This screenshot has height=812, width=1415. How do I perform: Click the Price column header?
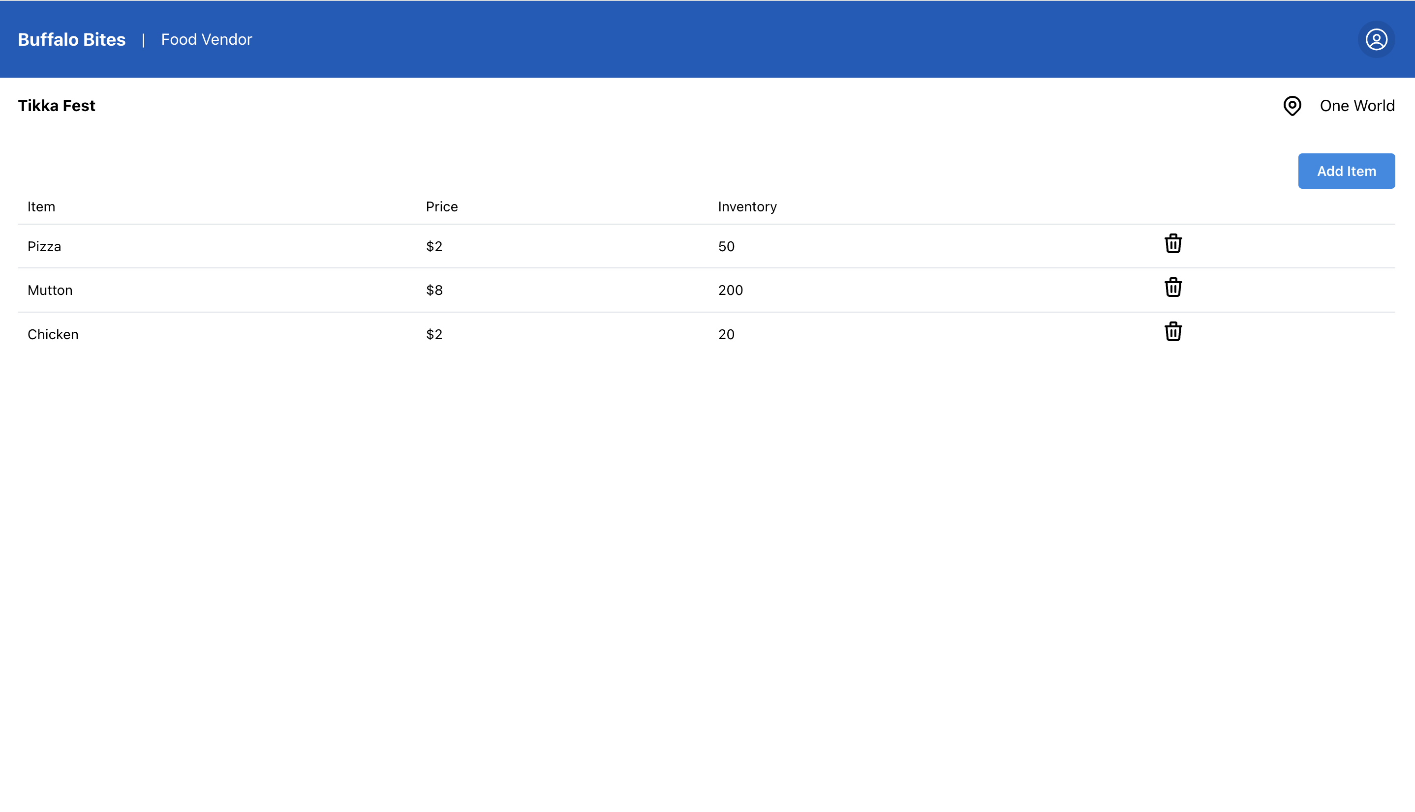pyautogui.click(x=441, y=207)
